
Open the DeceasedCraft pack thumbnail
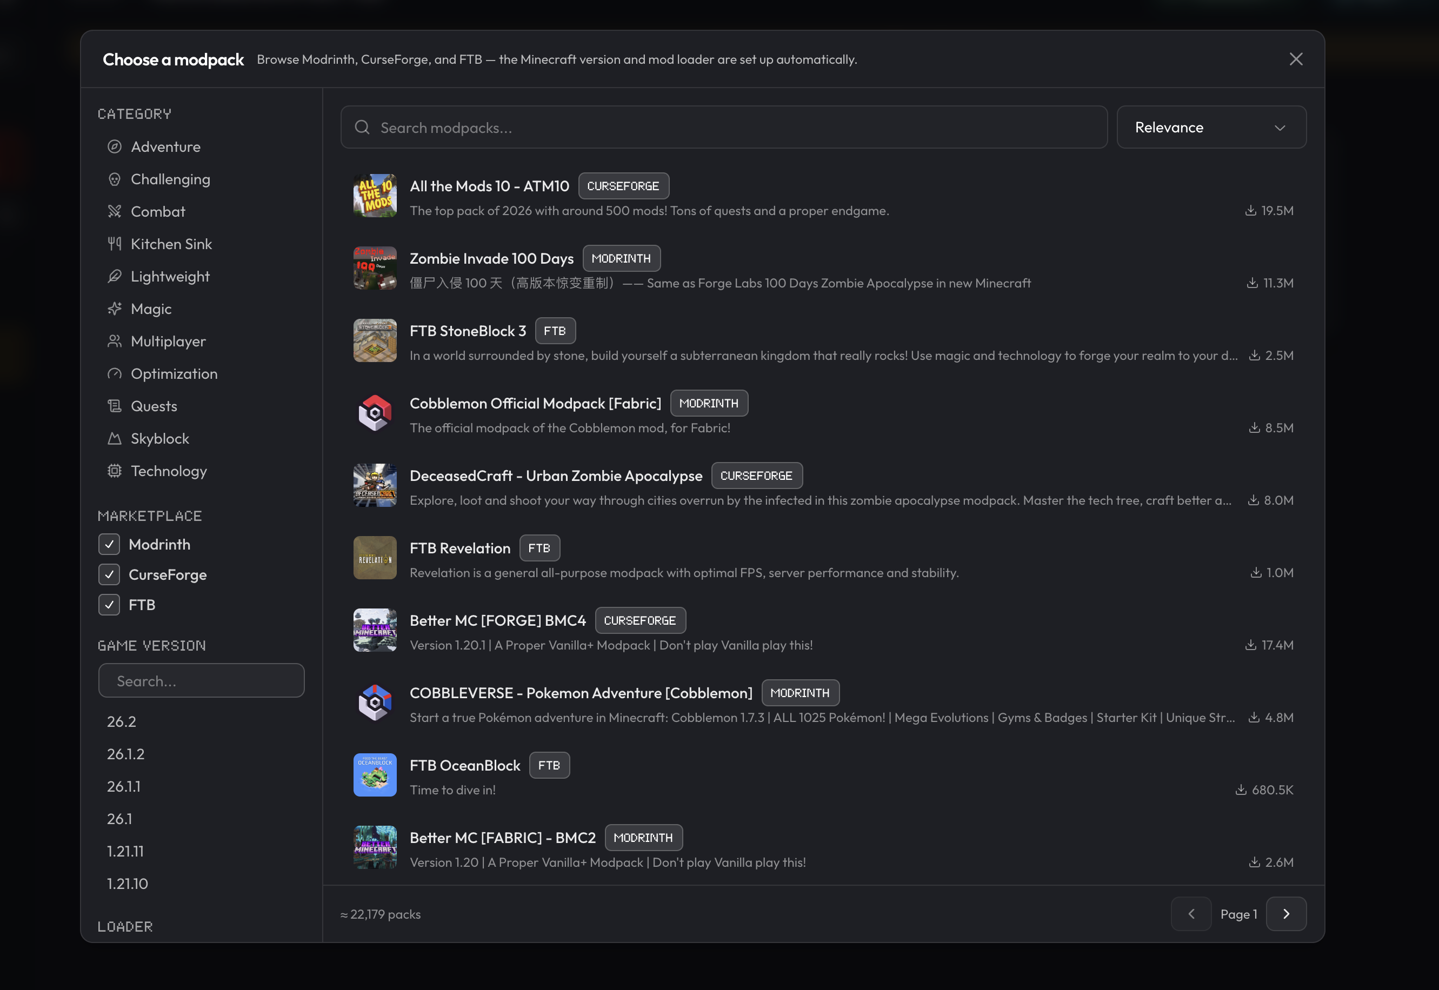point(375,485)
